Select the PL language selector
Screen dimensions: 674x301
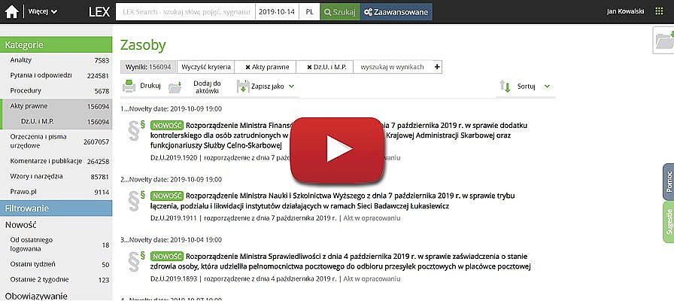coord(310,12)
